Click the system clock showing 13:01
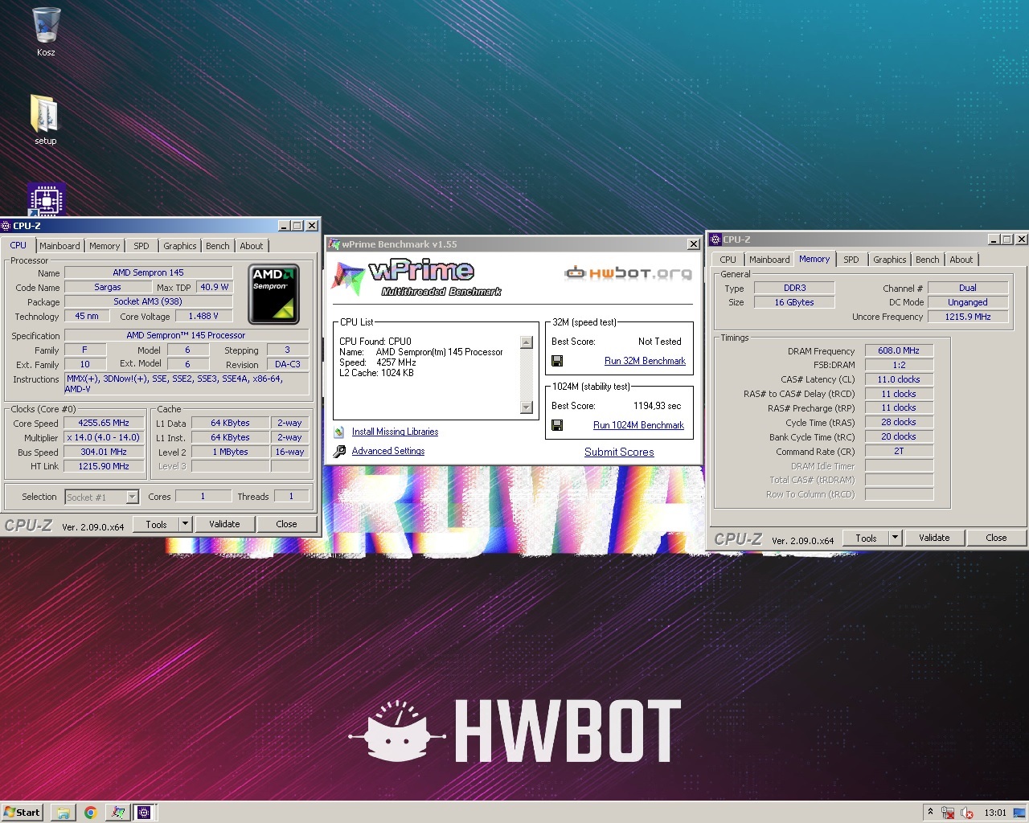This screenshot has width=1029, height=823. pyautogui.click(x=995, y=813)
